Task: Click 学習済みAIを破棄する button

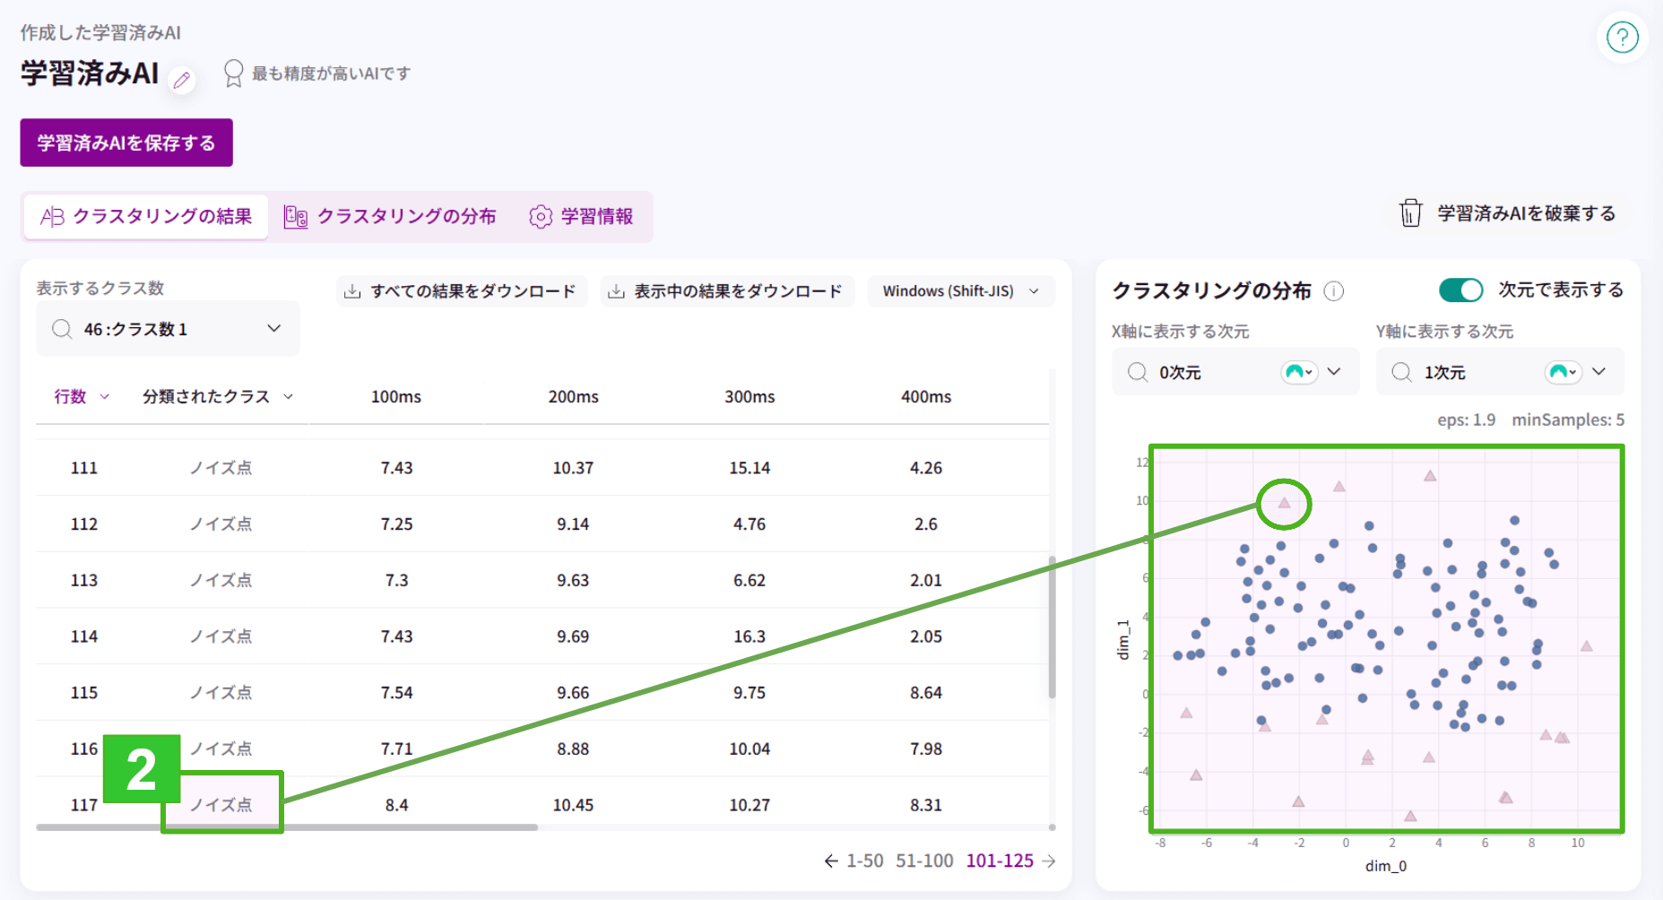Action: pos(1508,213)
